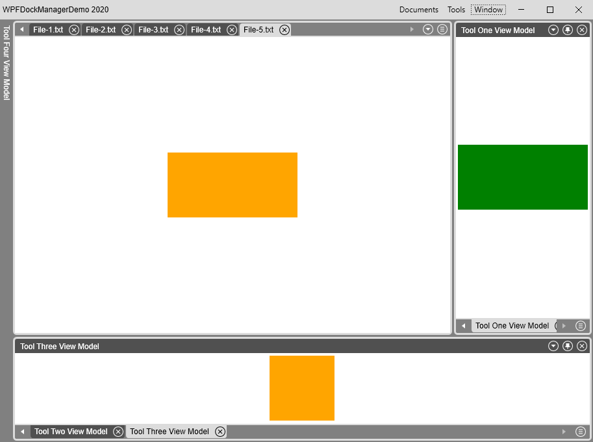Image resolution: width=593 pixels, height=442 pixels.
Task: Open Tool Three View Model header dropdown
Action: [x=553, y=346]
